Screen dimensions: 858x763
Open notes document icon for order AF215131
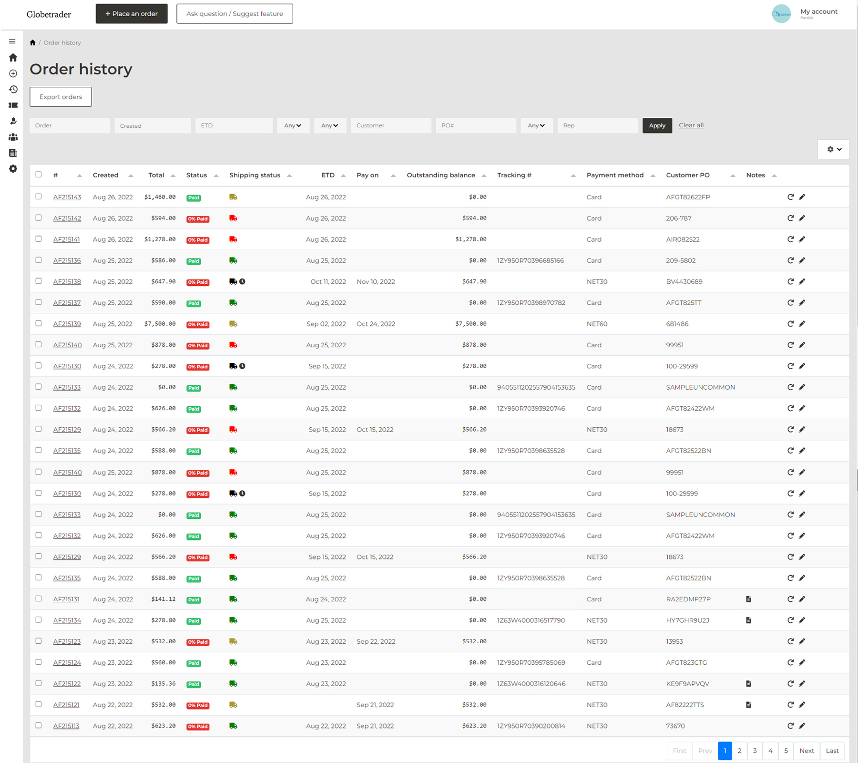[748, 599]
